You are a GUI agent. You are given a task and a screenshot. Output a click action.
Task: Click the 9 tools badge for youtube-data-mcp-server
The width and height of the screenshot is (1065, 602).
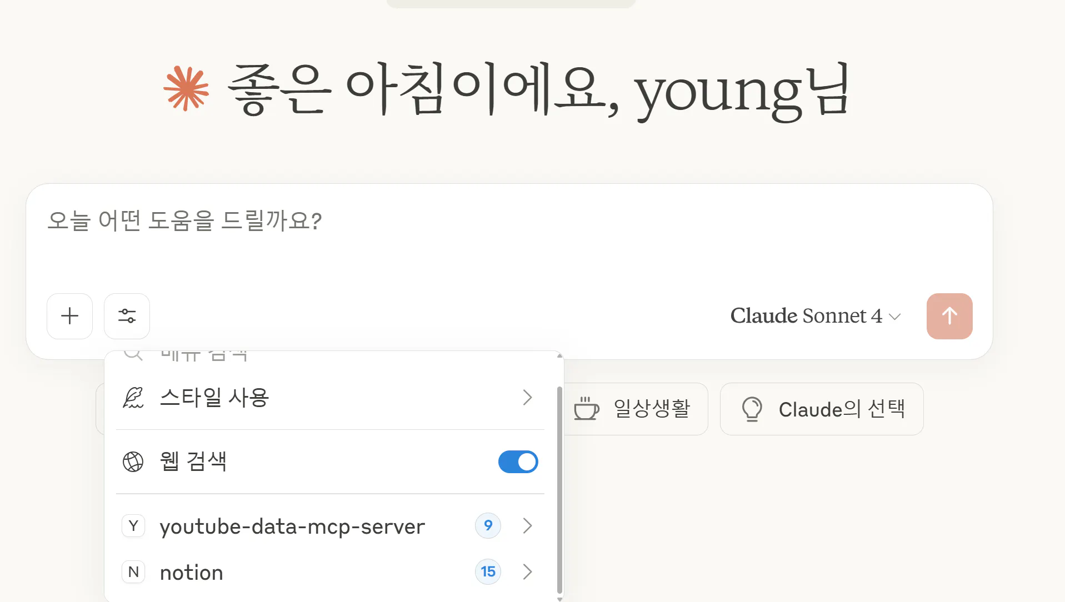pos(488,526)
